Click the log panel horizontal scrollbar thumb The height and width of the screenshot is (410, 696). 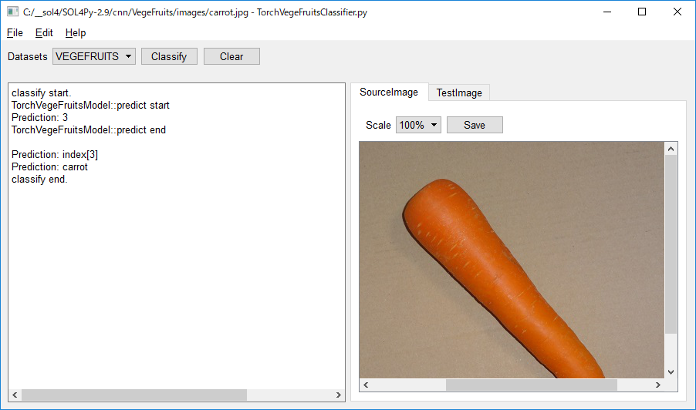(134, 395)
